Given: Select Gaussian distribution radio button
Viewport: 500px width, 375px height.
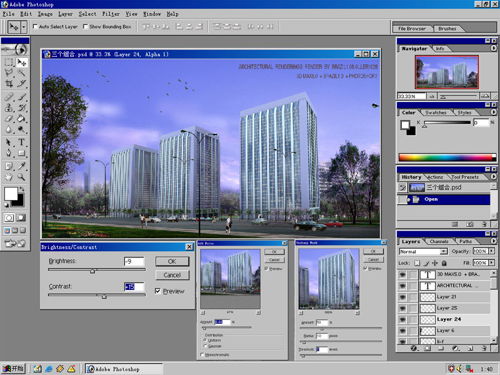Looking at the screenshot, I should [x=205, y=346].
